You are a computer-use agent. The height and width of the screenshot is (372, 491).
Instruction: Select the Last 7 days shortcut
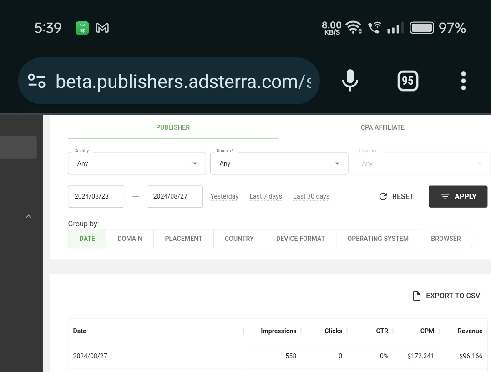pyautogui.click(x=266, y=197)
